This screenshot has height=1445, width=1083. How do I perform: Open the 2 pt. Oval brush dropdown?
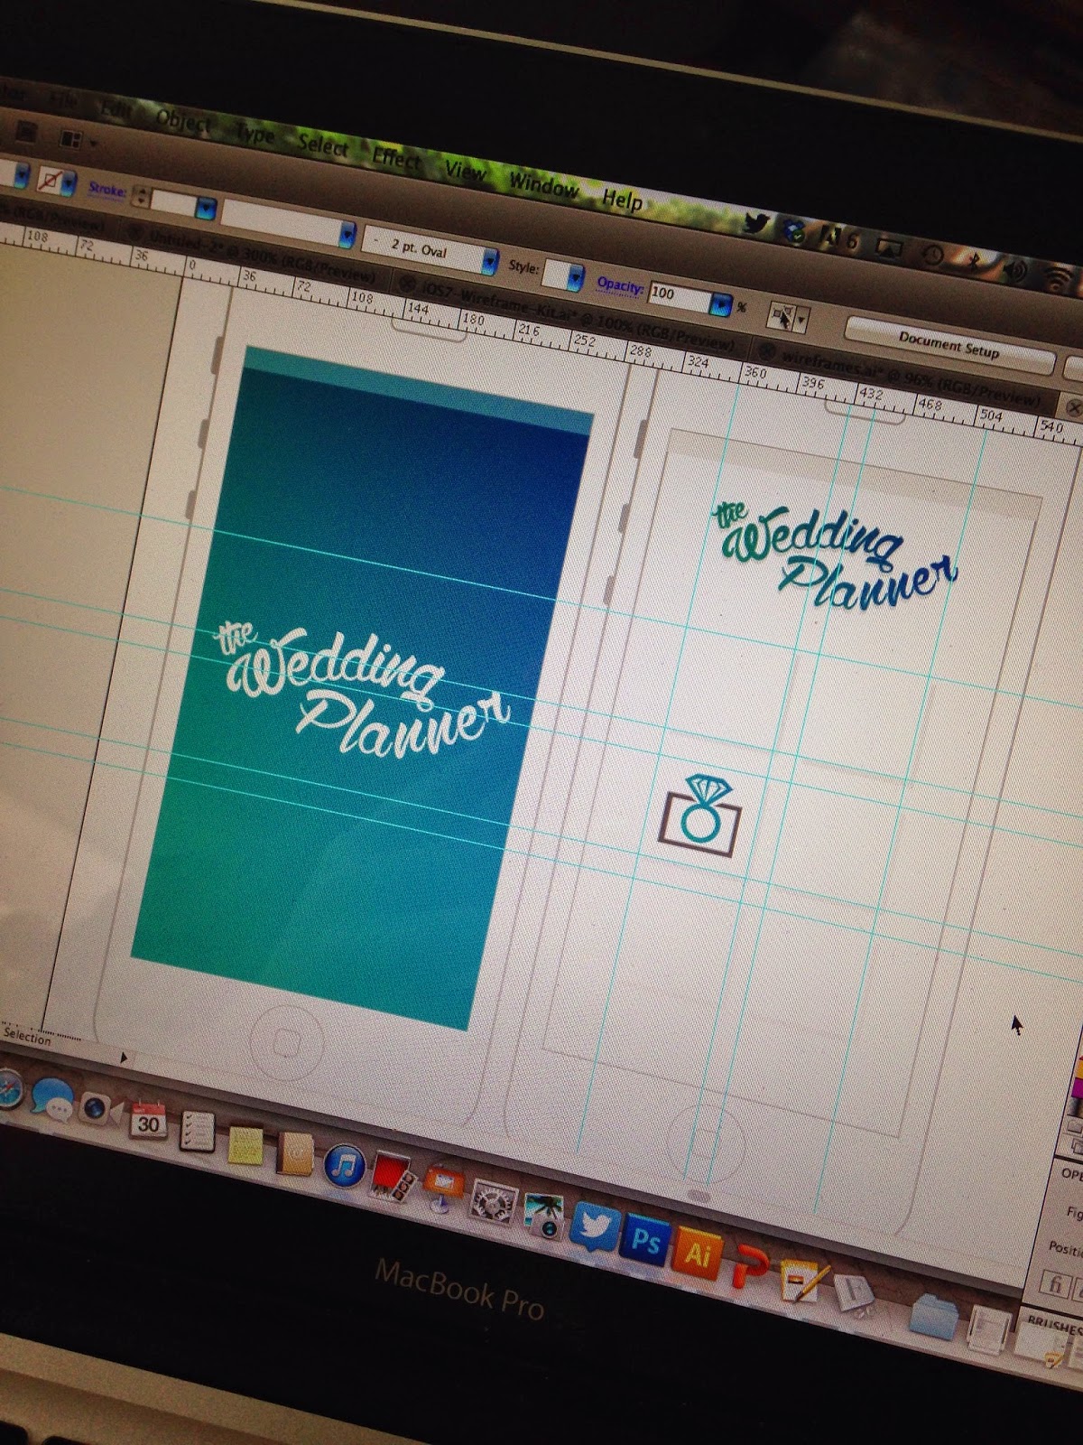[488, 262]
